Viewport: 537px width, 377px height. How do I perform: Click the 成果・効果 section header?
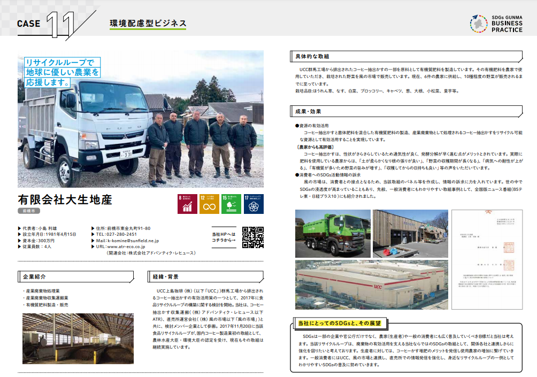click(309, 112)
